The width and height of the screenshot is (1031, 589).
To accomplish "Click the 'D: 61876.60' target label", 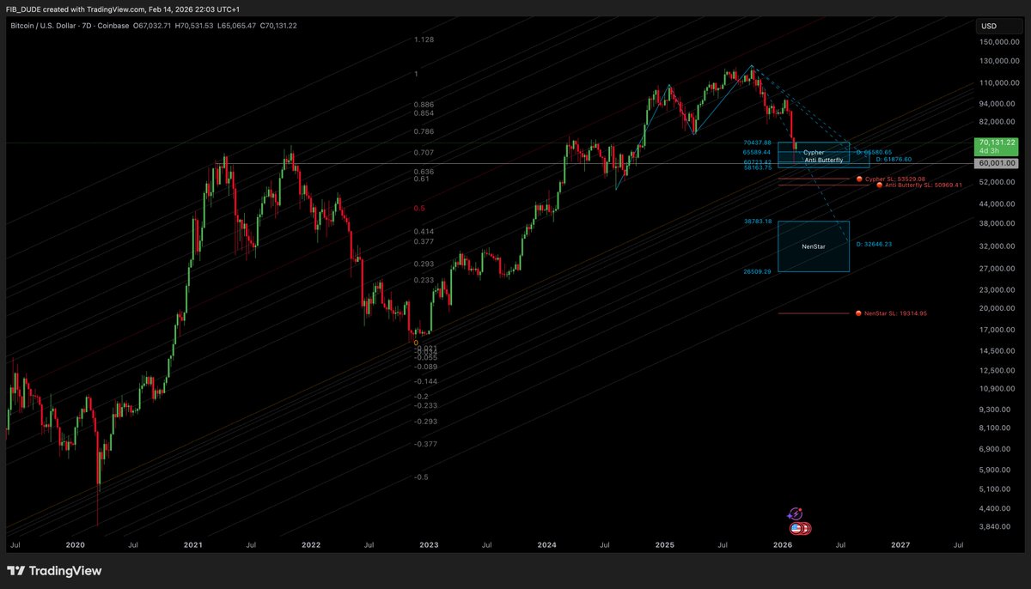I will coord(894,159).
